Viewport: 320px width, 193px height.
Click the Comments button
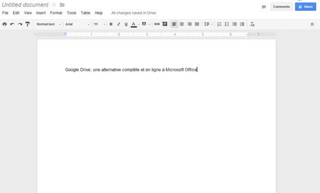pyautogui.click(x=282, y=7)
